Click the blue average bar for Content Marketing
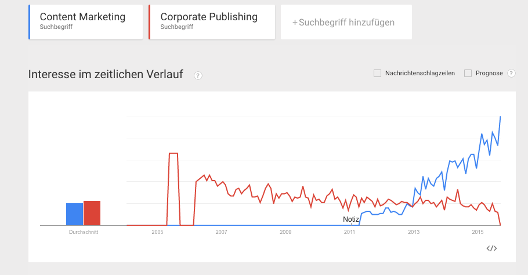This screenshot has width=528, height=275. point(74,214)
